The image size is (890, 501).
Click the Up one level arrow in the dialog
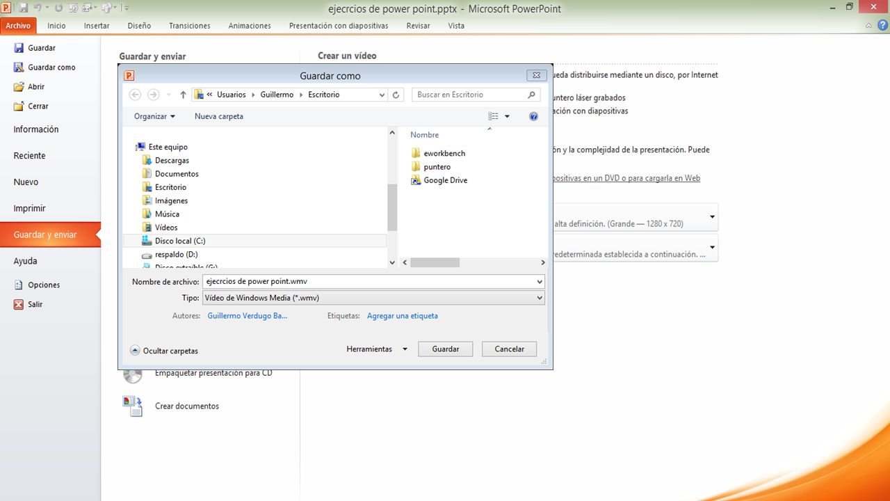tap(183, 95)
